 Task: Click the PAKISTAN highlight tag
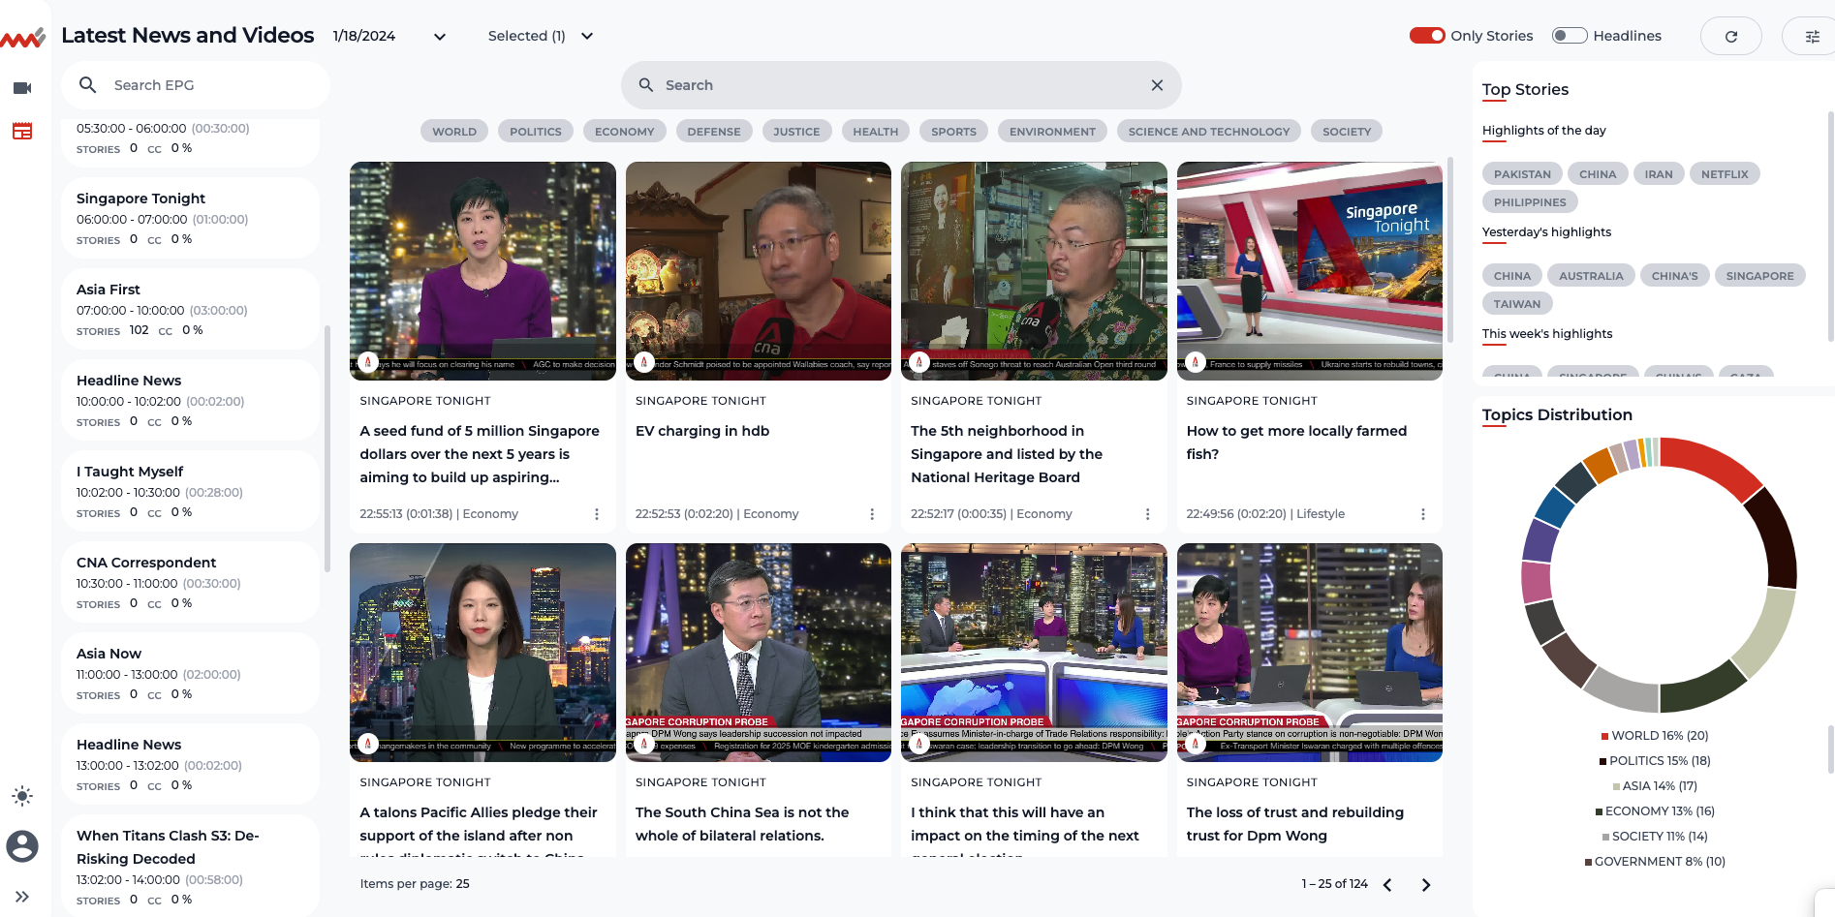pyautogui.click(x=1522, y=174)
